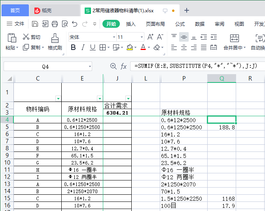The image size is (265, 211).
Task: Open the 视图 tab
Action: coord(239,24)
